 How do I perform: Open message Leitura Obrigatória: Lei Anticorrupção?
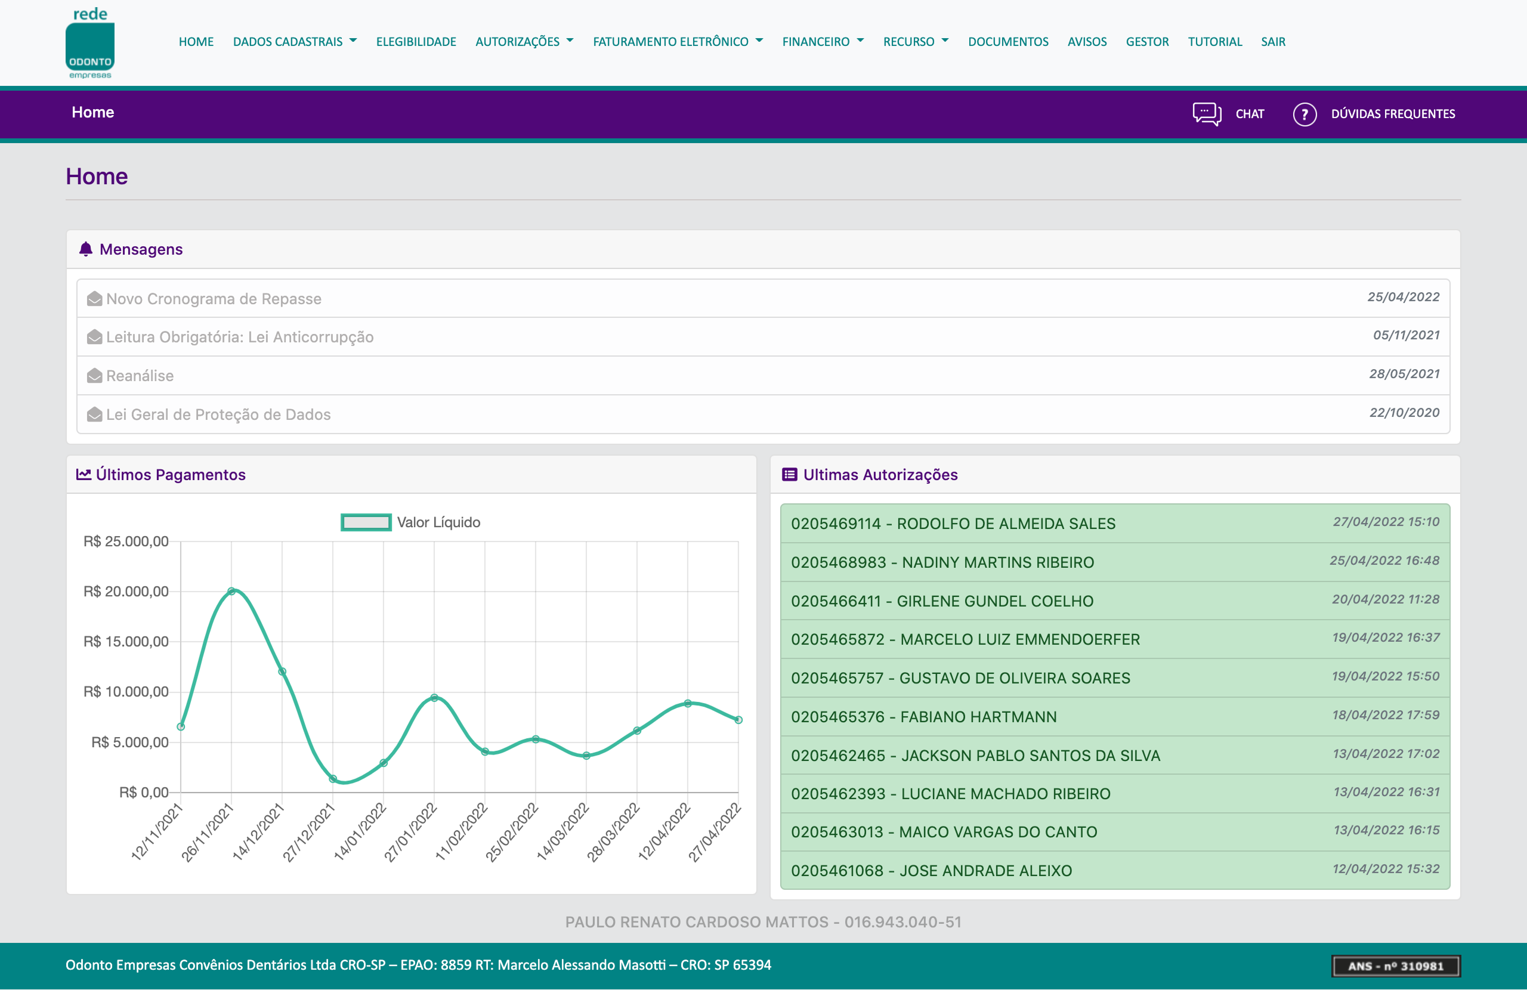[x=239, y=337]
